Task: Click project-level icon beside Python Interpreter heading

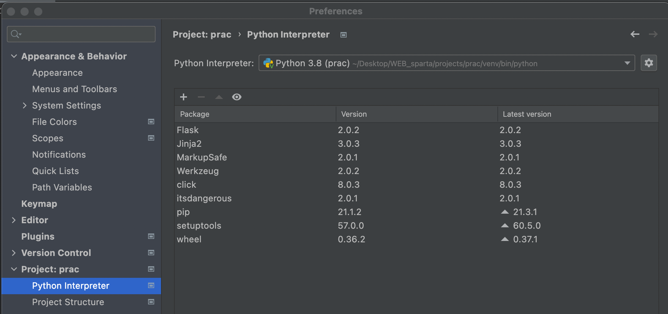Action: (344, 35)
